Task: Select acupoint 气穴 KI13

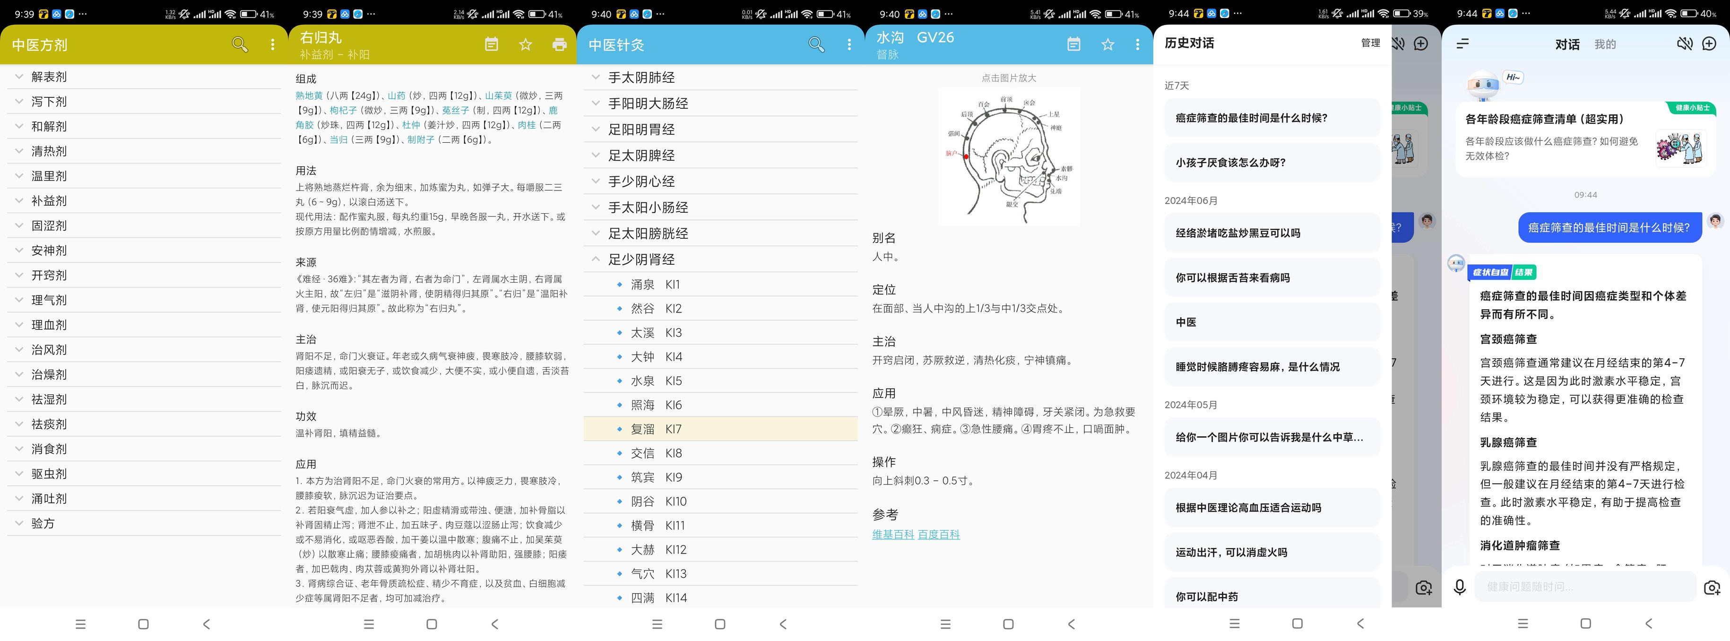Action: click(x=721, y=574)
